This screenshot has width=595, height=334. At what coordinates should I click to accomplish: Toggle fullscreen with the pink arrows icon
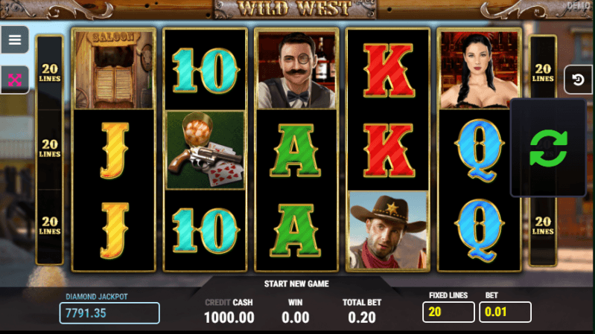[15, 80]
